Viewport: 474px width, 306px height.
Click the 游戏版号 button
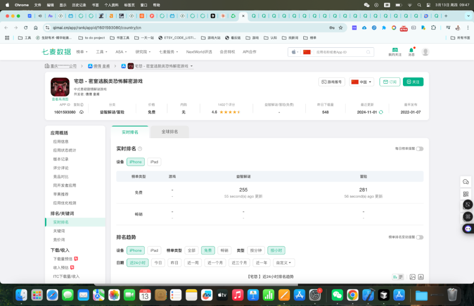tap(332, 82)
